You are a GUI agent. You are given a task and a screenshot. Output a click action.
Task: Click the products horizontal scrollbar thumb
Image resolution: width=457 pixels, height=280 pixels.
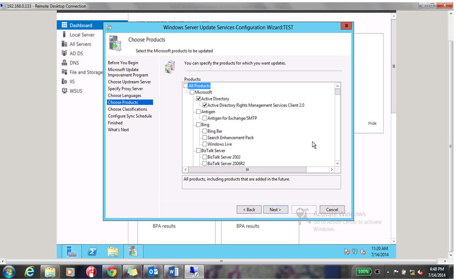(247, 169)
